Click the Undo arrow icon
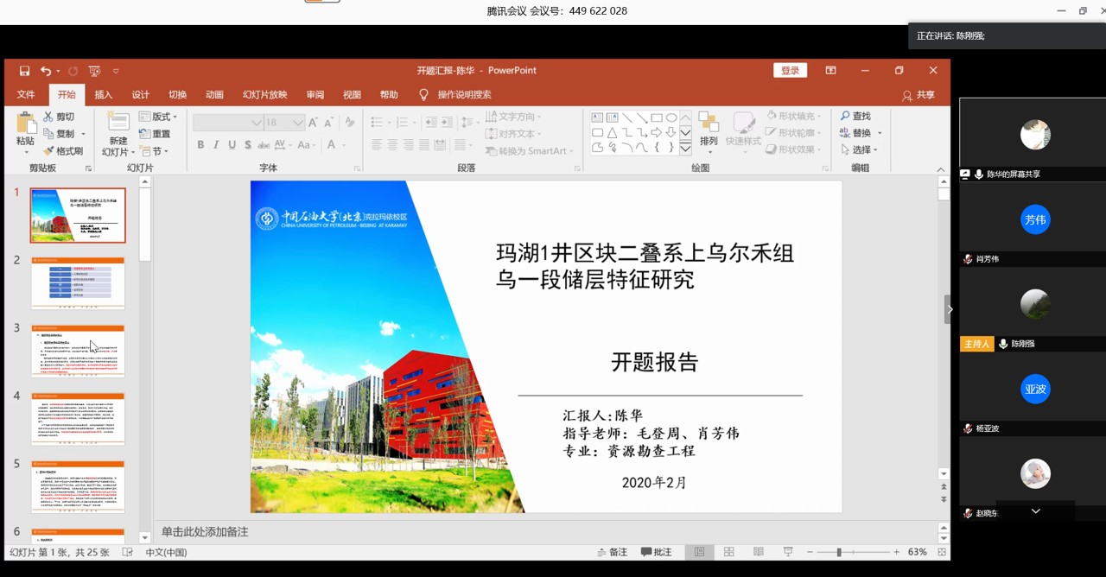Image resolution: width=1106 pixels, height=577 pixels. (45, 71)
